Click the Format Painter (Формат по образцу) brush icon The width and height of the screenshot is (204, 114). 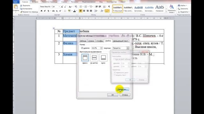tap(21, 12)
